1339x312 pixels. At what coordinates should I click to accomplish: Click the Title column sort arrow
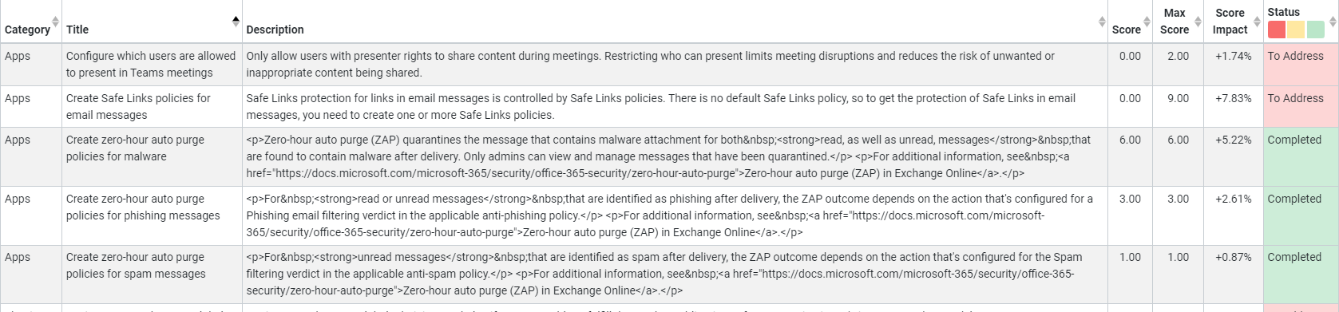tap(236, 22)
